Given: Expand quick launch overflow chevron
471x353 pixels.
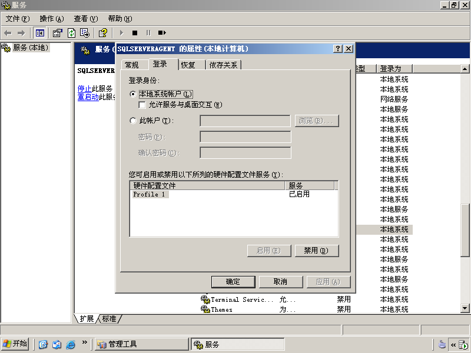Looking at the screenshot, I should 84,342.
